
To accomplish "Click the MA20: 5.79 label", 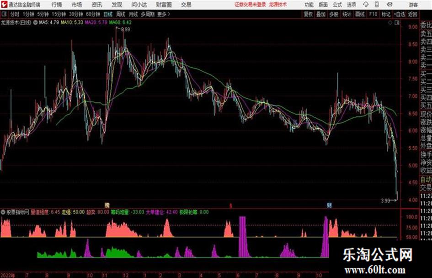I will pyautogui.click(x=96, y=22).
